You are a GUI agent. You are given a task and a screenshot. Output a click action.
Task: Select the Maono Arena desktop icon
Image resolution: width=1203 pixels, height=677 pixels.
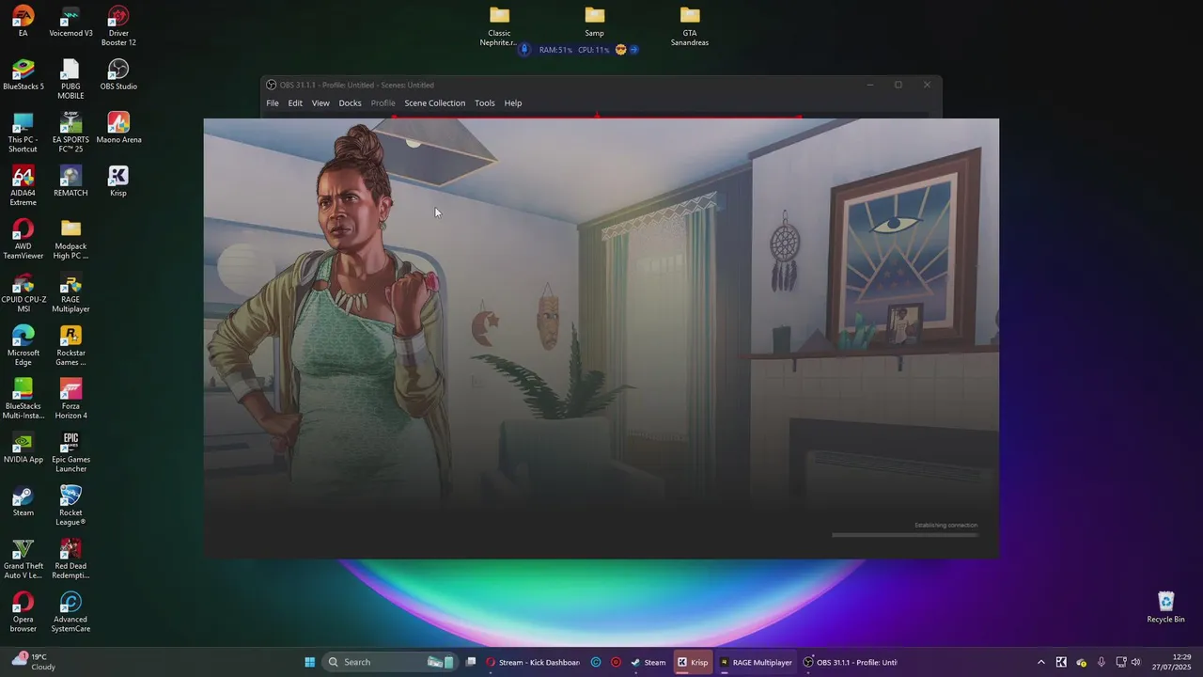coord(118,129)
